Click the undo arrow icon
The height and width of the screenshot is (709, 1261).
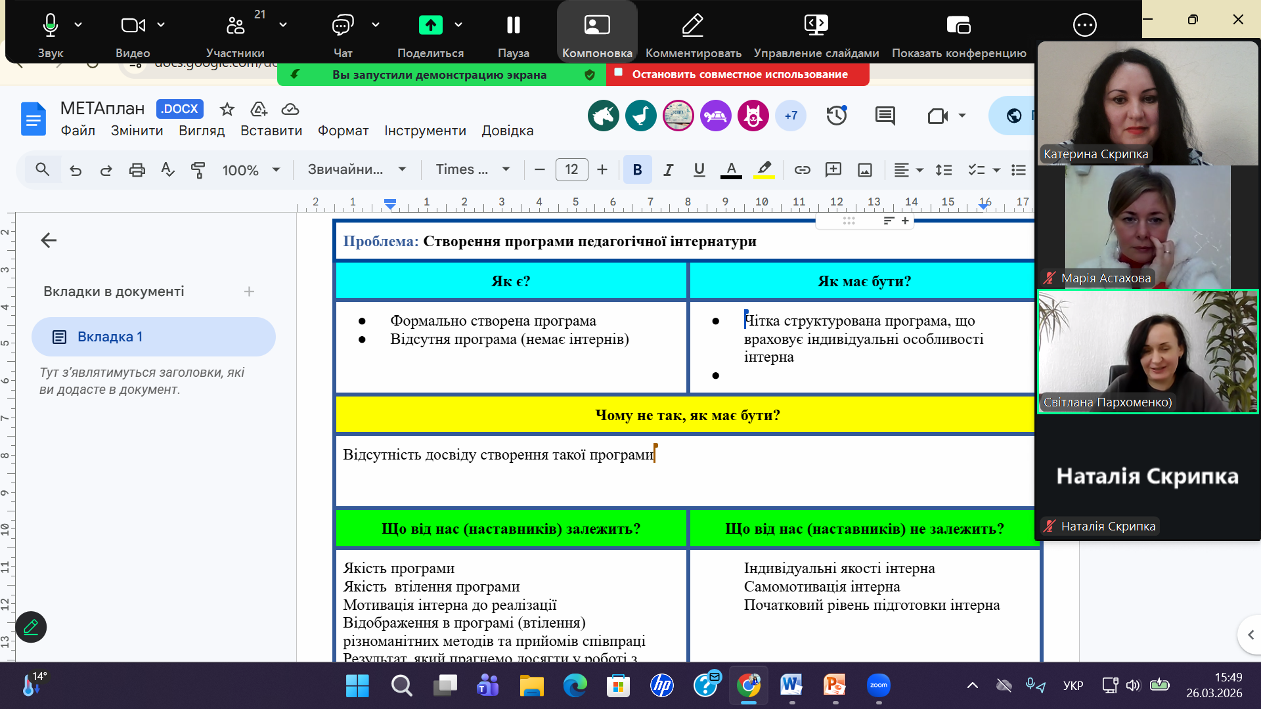tap(76, 170)
